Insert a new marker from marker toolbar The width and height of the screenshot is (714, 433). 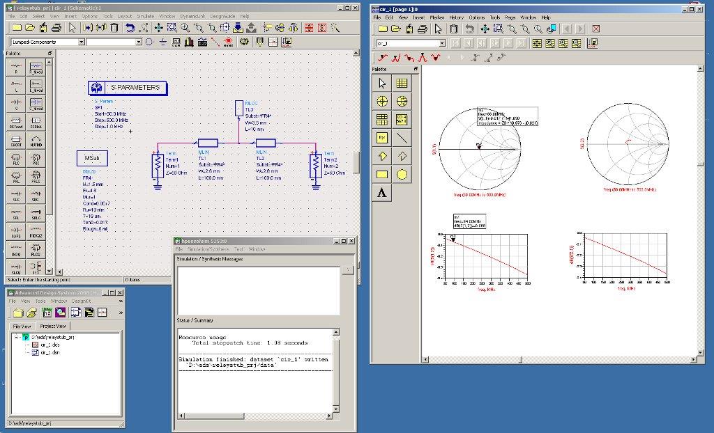pos(383,58)
